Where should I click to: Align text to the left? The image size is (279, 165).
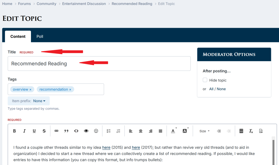point(131,131)
